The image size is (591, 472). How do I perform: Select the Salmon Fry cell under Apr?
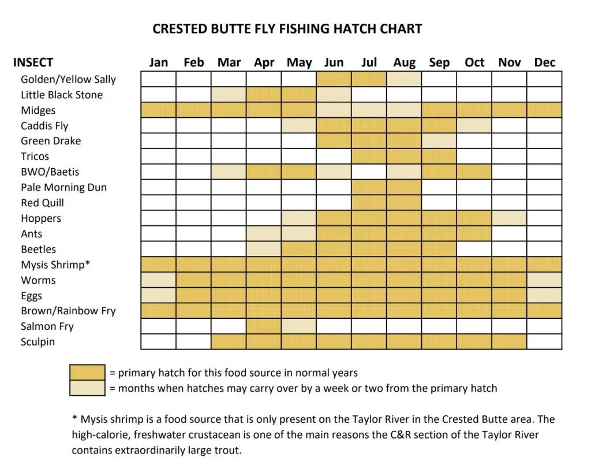pyautogui.click(x=264, y=326)
